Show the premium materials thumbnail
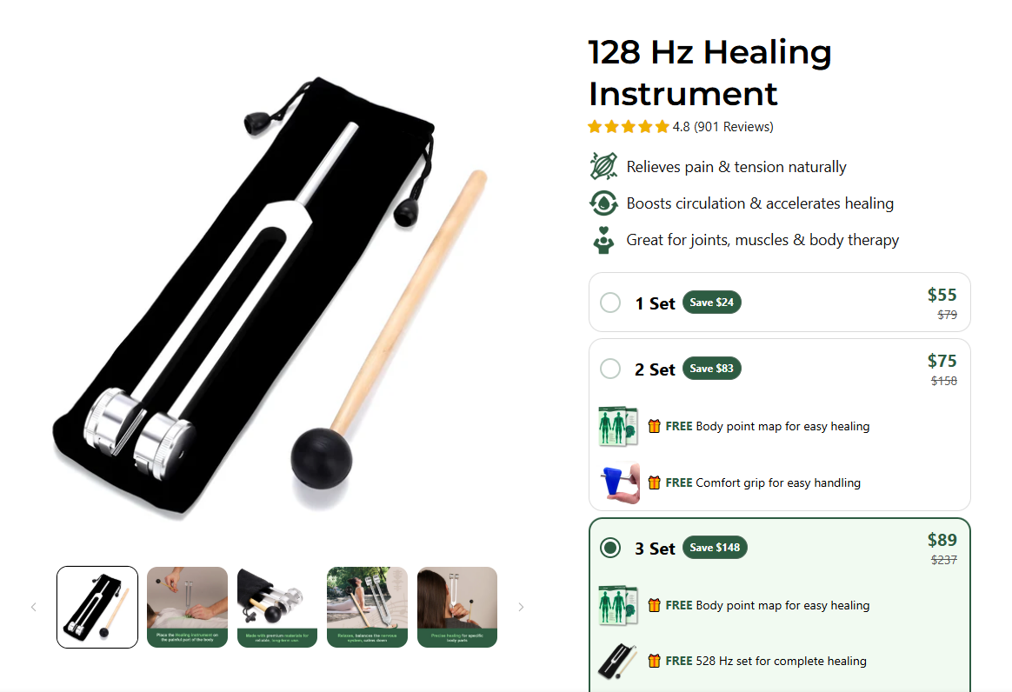This screenshot has height=692, width=1012. tap(277, 607)
